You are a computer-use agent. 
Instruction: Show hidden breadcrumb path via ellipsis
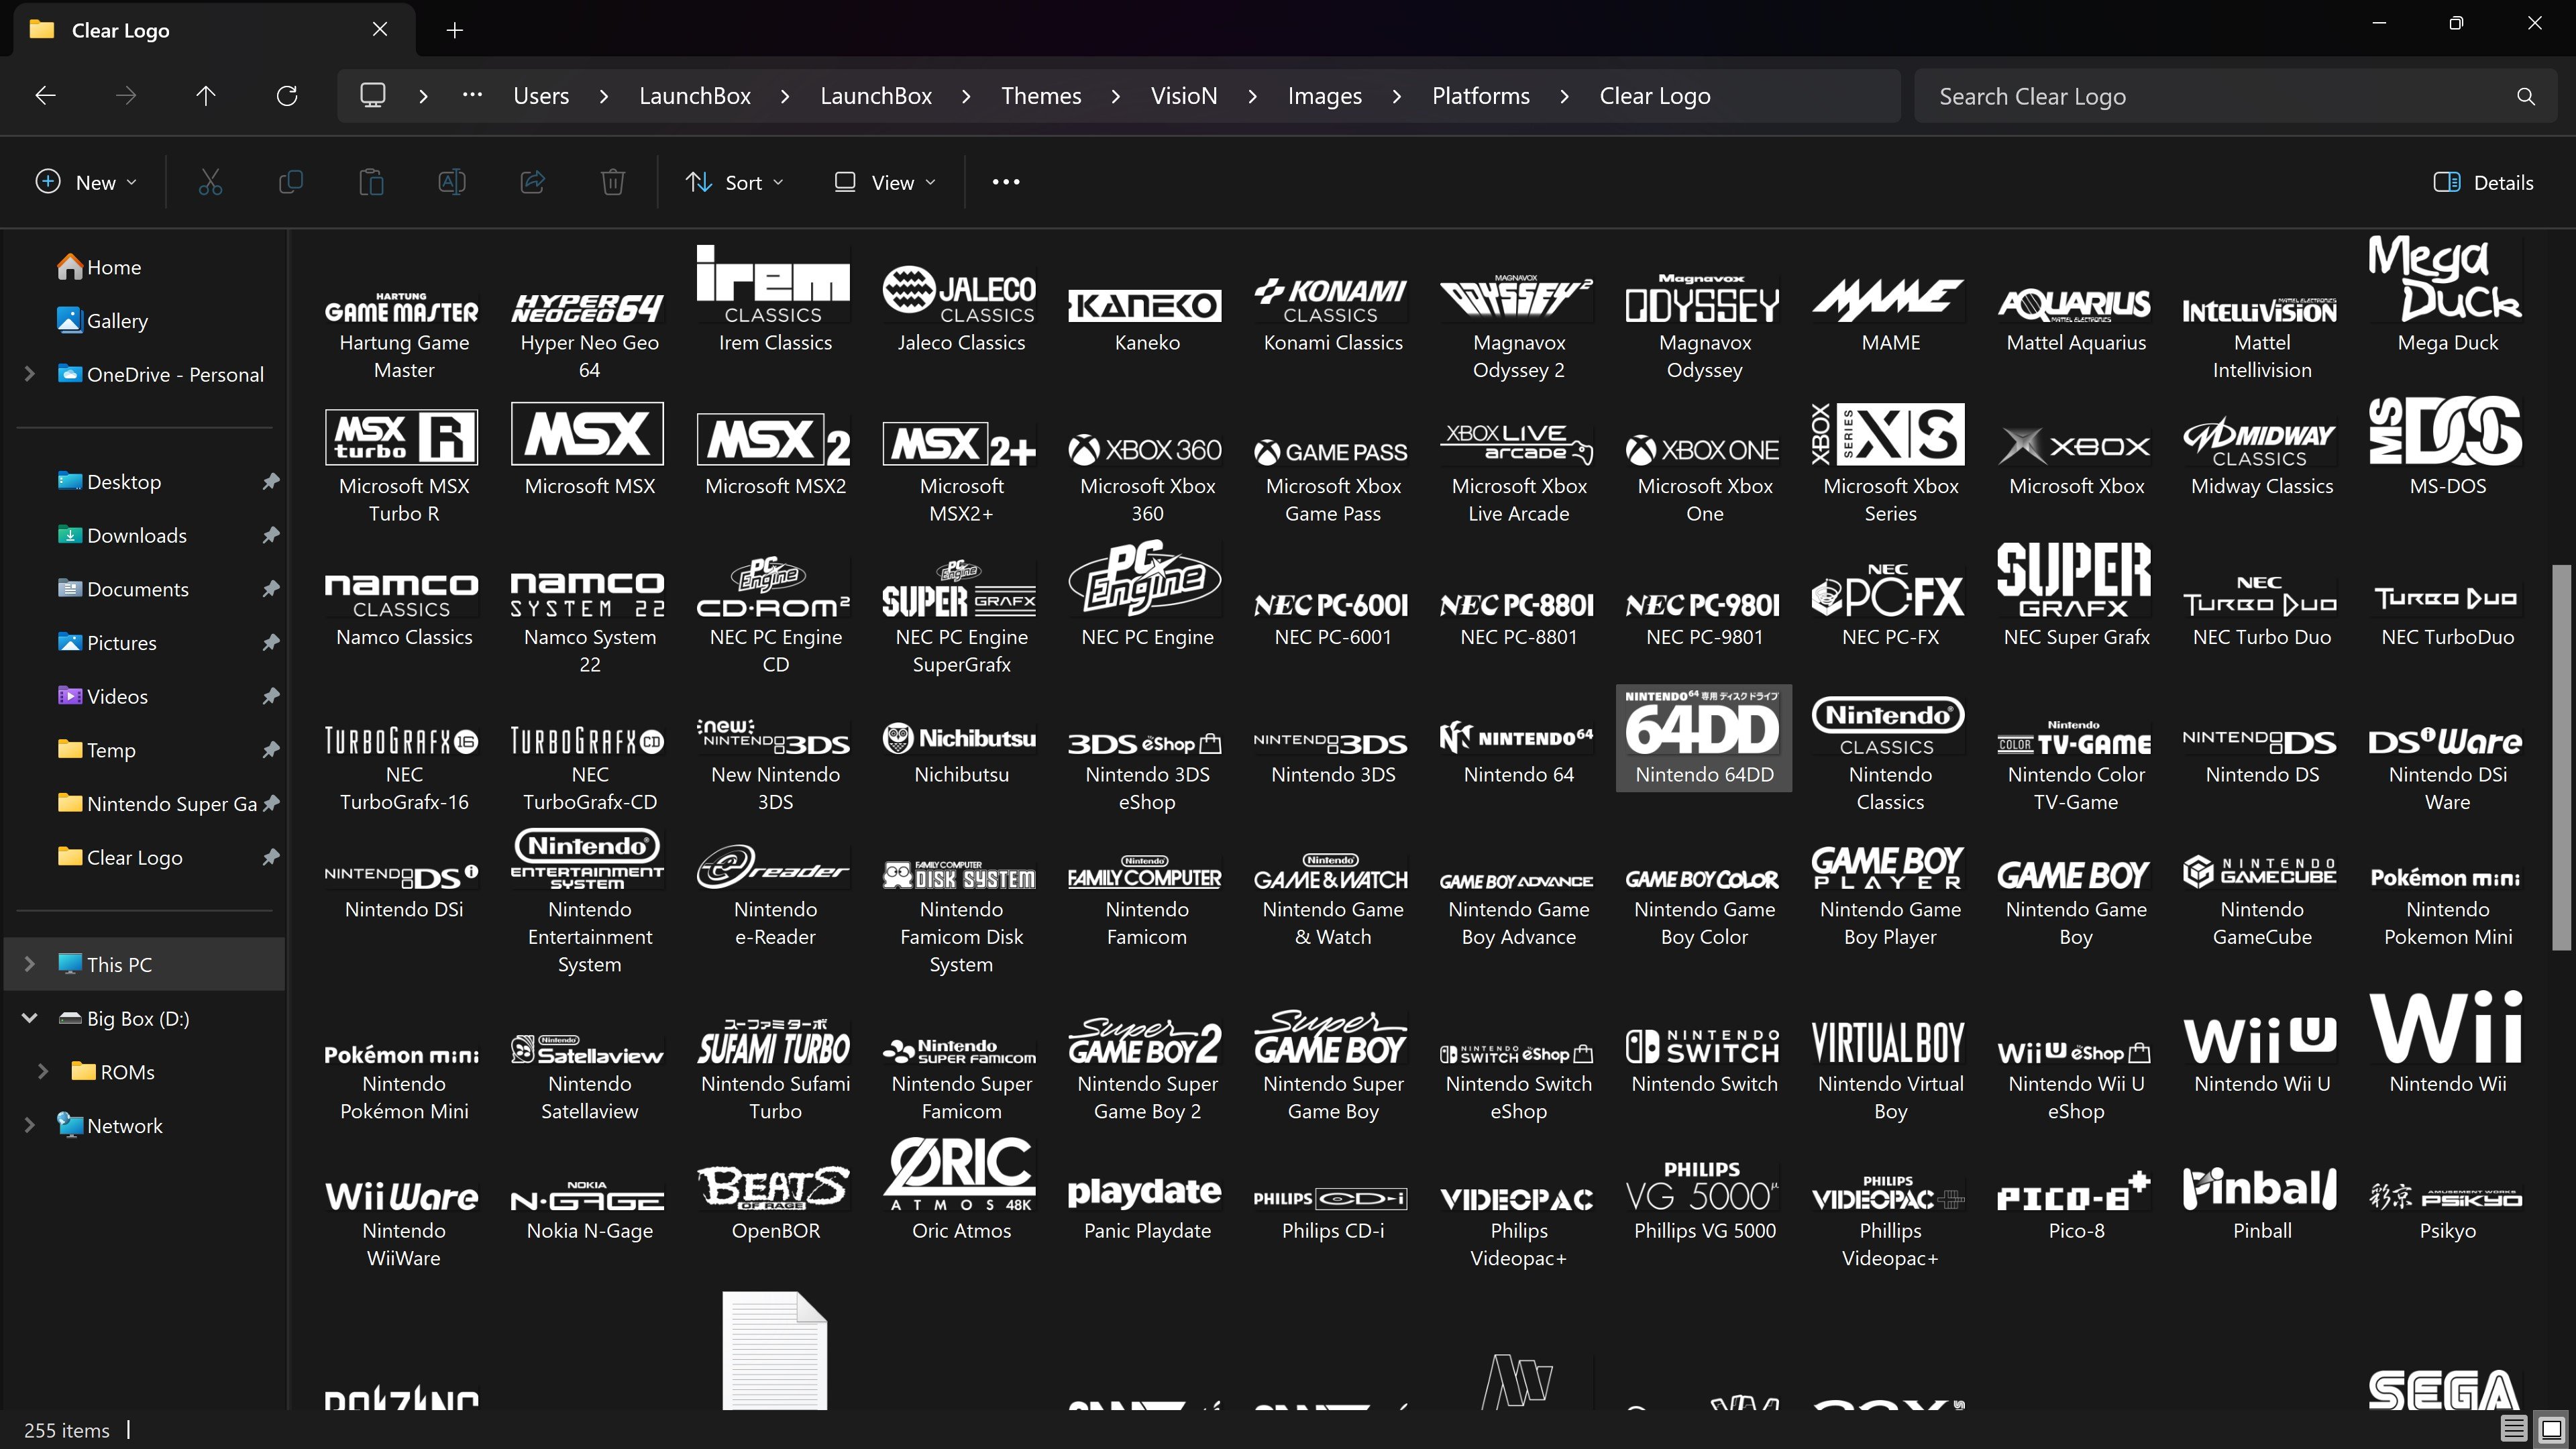coord(472,96)
